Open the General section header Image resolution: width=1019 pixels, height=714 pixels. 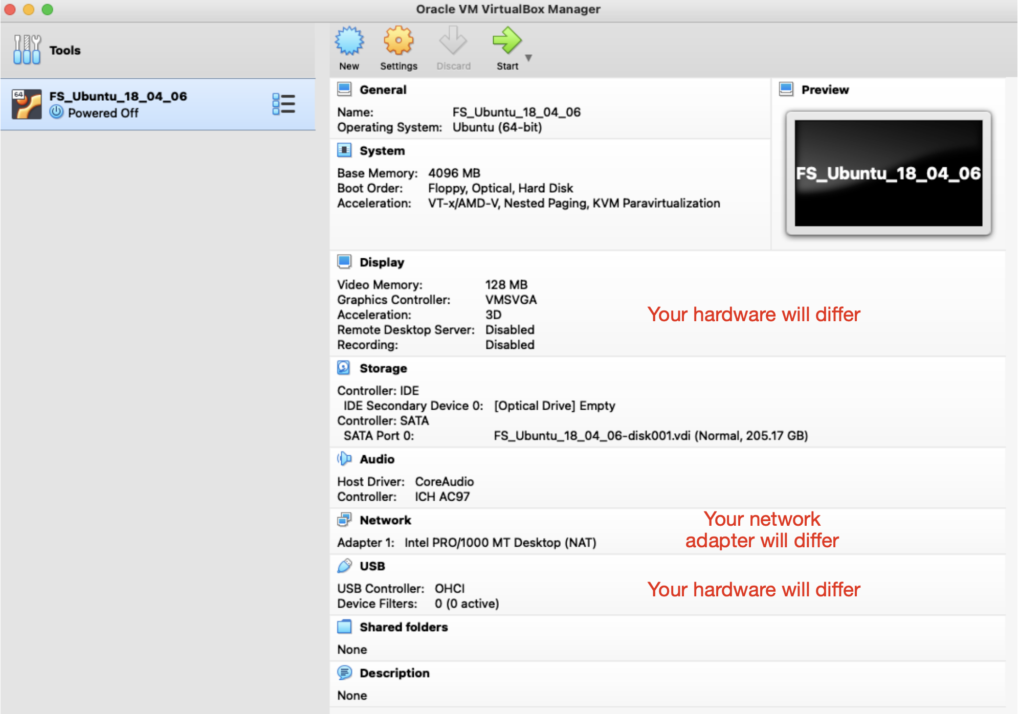click(383, 90)
